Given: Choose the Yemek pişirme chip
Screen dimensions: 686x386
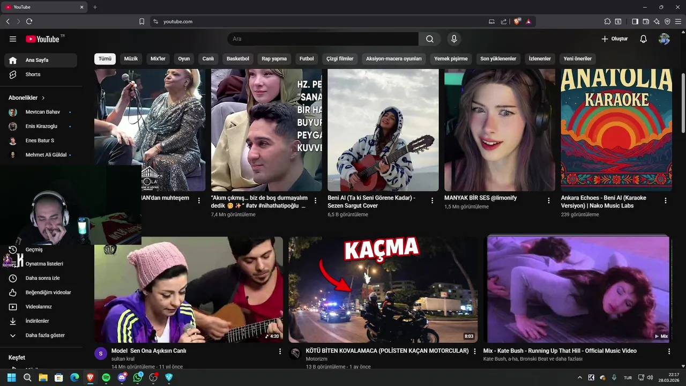Looking at the screenshot, I should [x=451, y=58].
